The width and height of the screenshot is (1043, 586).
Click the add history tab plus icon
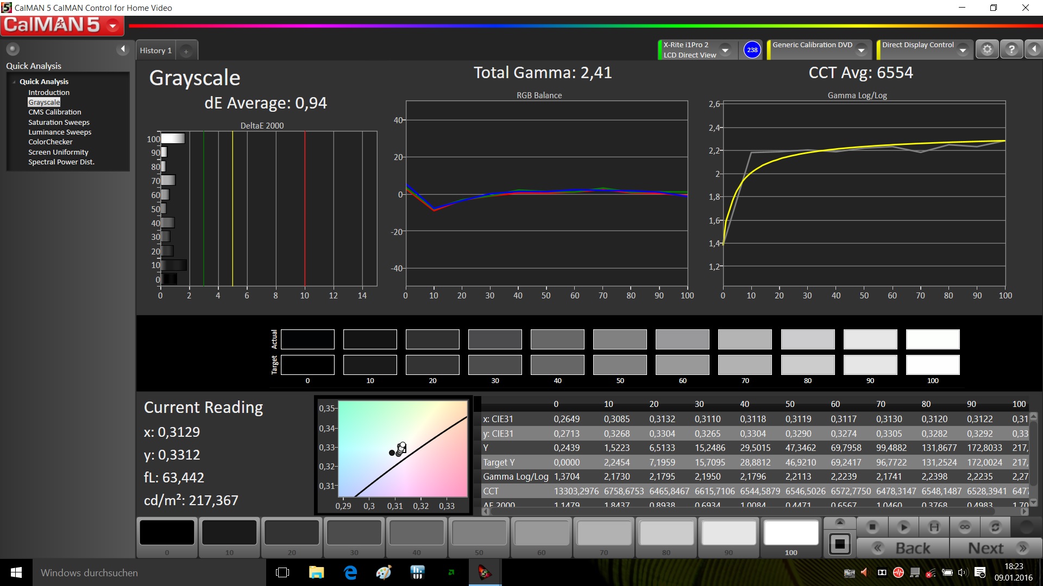coord(186,51)
